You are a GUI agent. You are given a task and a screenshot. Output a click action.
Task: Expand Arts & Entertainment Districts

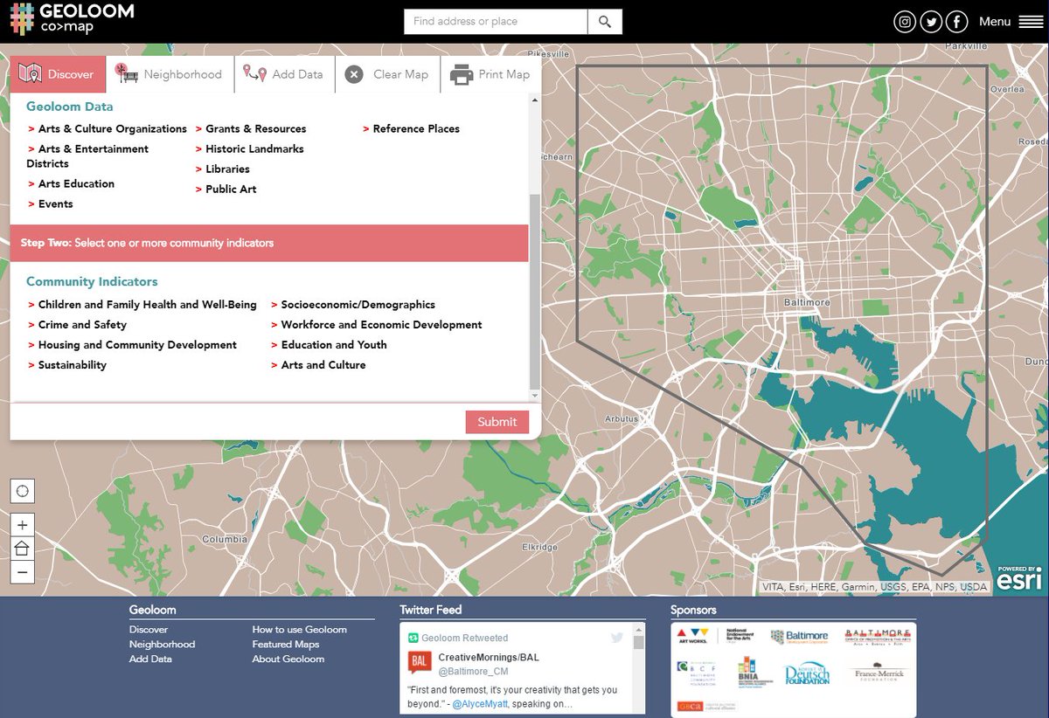87,156
